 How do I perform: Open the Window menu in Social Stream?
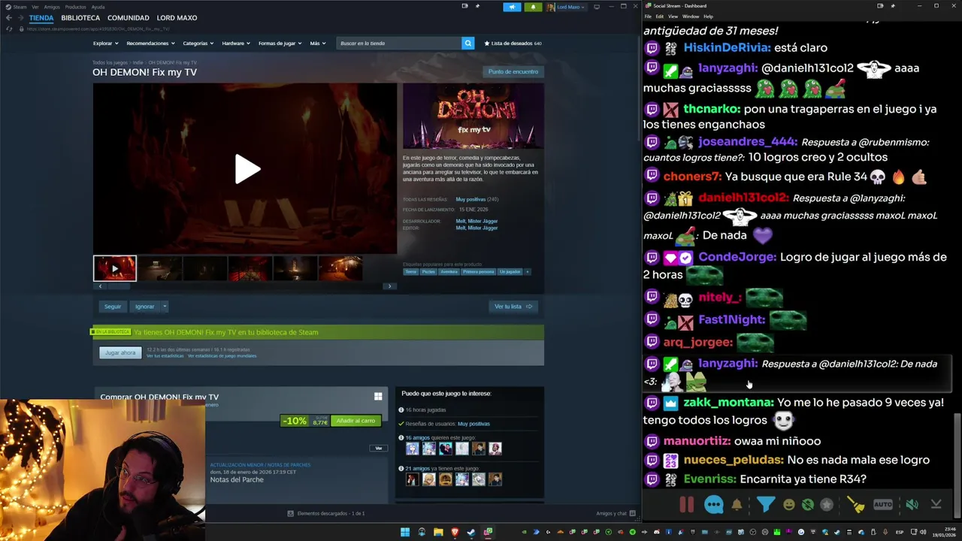691,16
